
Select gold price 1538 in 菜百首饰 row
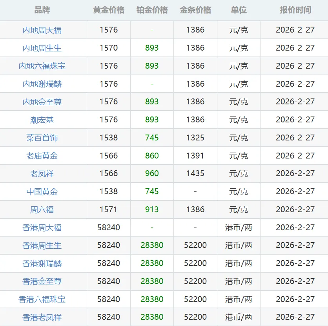tap(109, 138)
